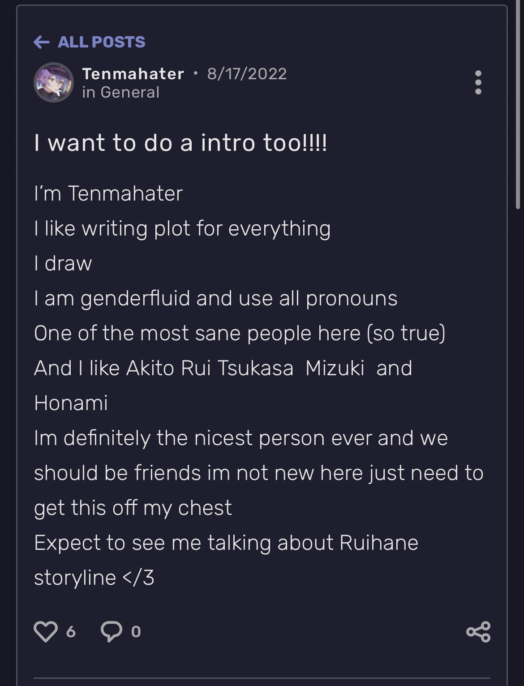Click the 'I am genderfluid' sentence
Screen dimensions: 524x686
(x=215, y=299)
